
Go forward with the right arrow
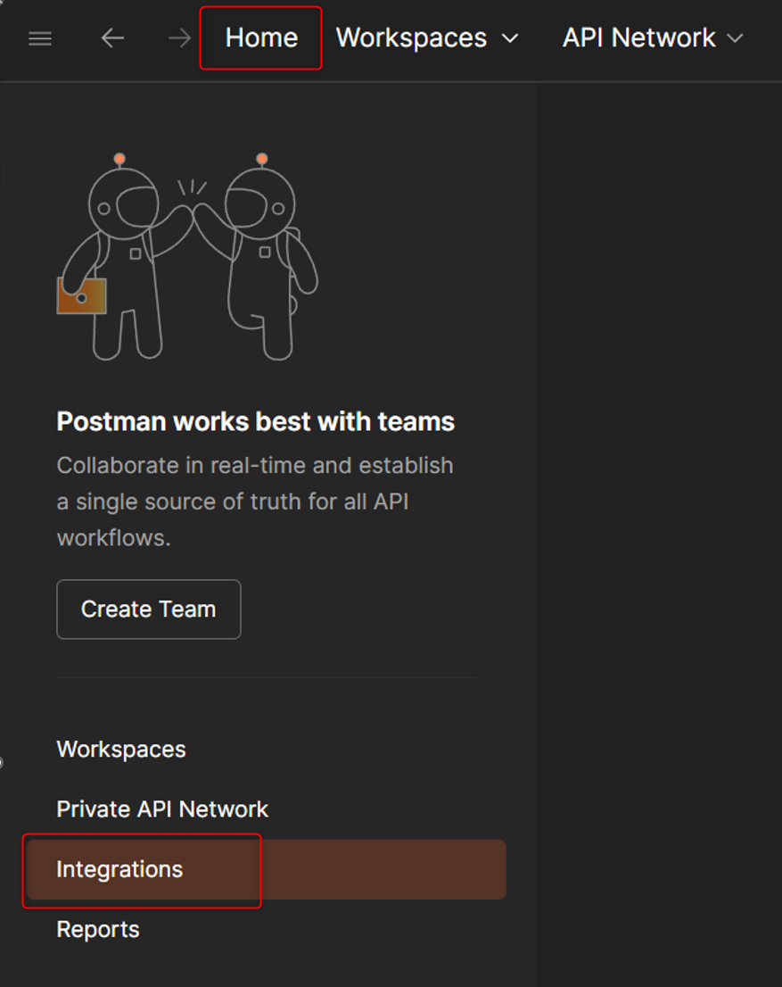[x=179, y=38]
